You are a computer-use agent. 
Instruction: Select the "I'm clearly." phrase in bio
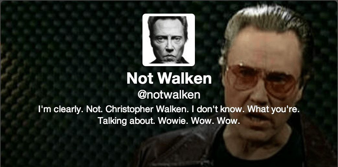[x=61, y=110]
